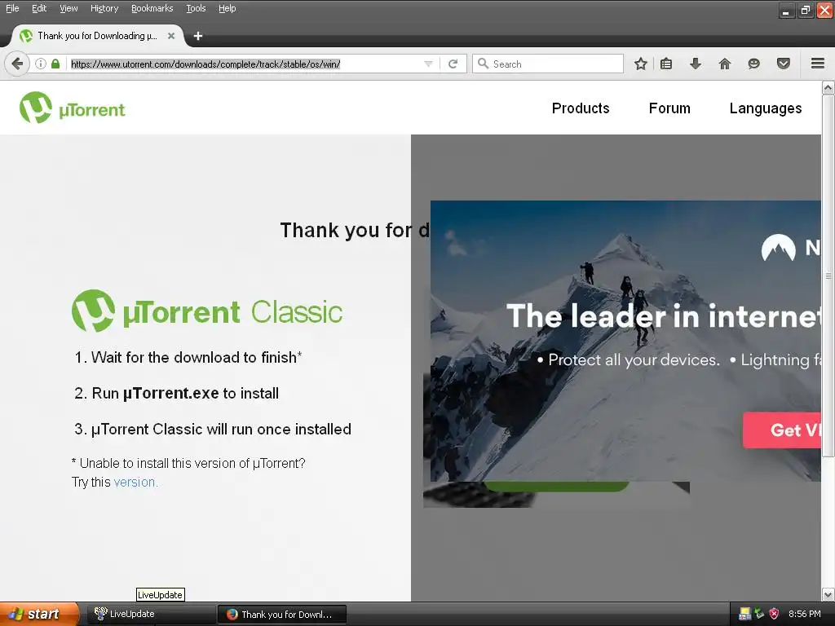Open the Edit menu
Viewport: 835px width, 626px height.
(39, 8)
